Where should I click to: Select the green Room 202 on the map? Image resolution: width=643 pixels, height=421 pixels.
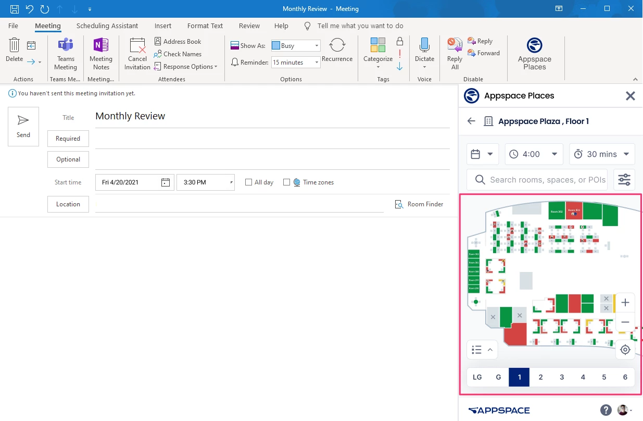(x=557, y=211)
